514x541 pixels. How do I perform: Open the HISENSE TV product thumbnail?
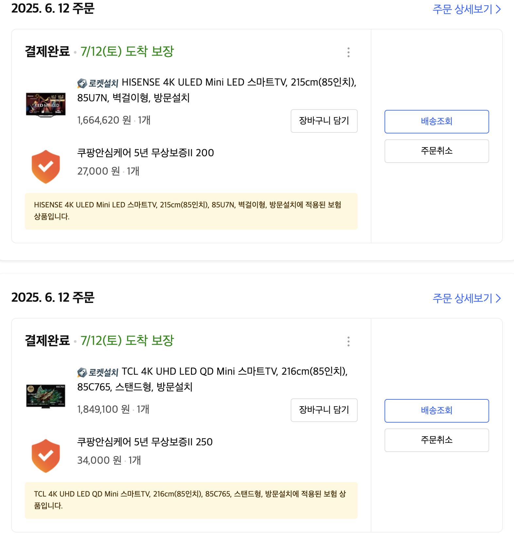point(46,105)
